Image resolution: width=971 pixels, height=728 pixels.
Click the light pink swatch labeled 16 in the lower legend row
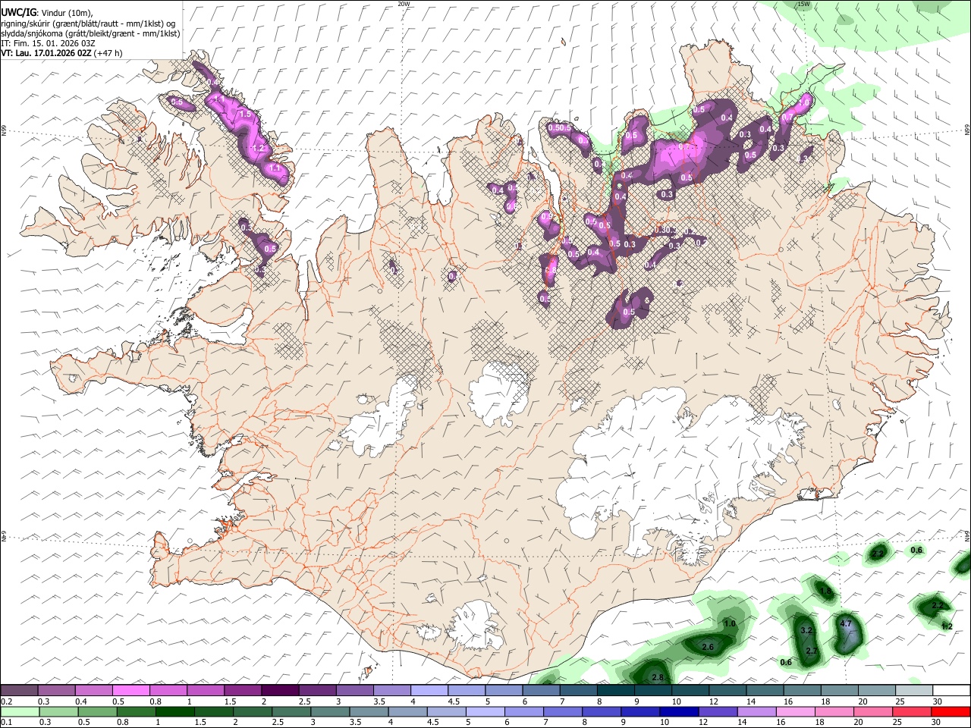coord(796,711)
